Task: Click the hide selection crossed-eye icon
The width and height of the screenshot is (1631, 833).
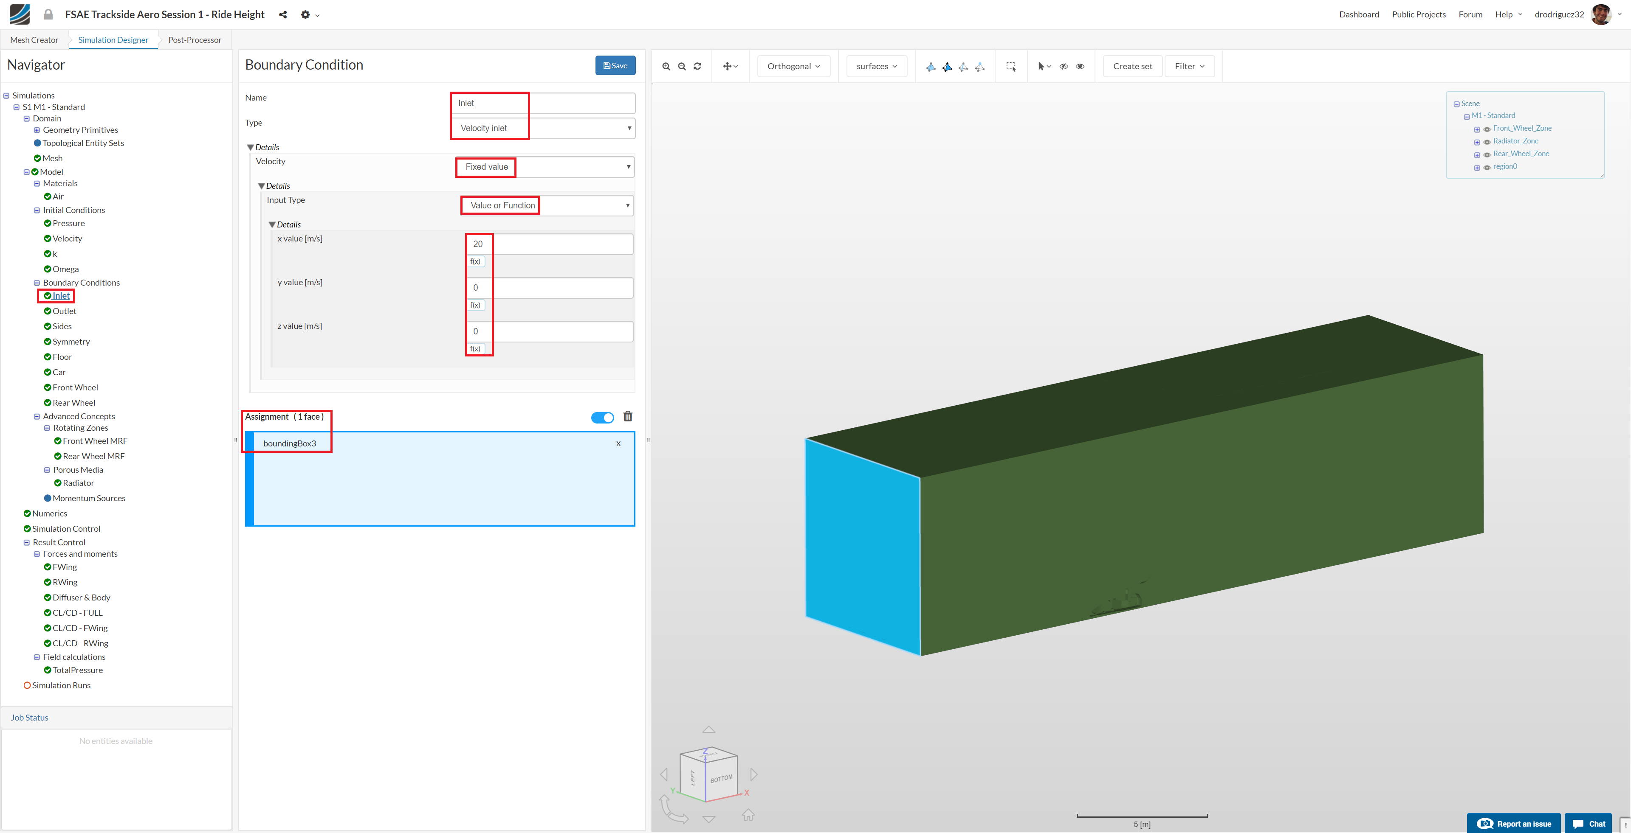Action: (x=1064, y=67)
